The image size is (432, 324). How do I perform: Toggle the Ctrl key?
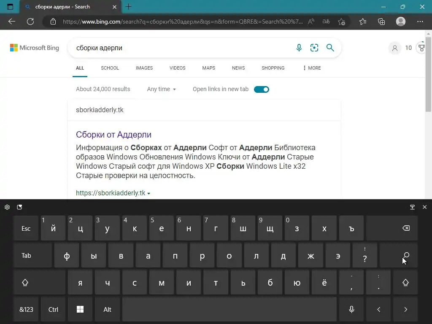click(53, 309)
